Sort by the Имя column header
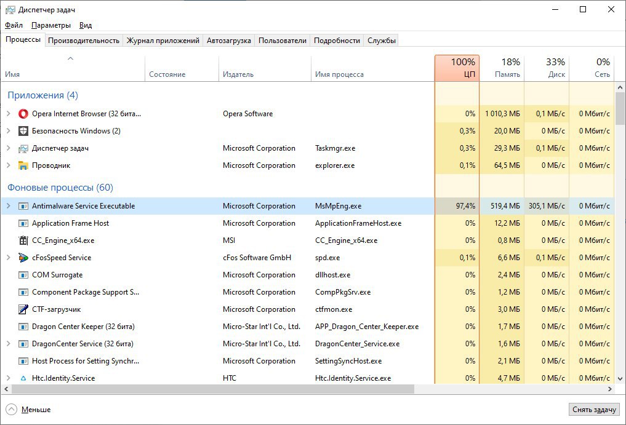 (x=73, y=68)
